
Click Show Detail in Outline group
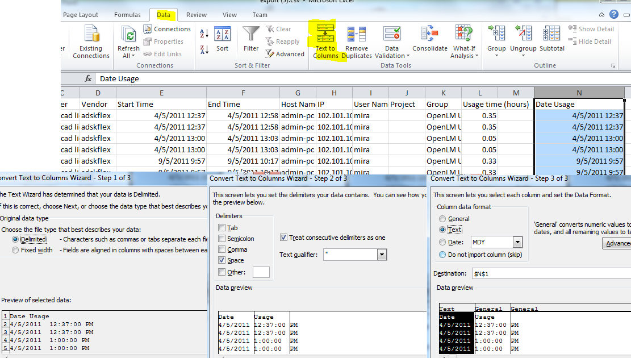(x=591, y=29)
